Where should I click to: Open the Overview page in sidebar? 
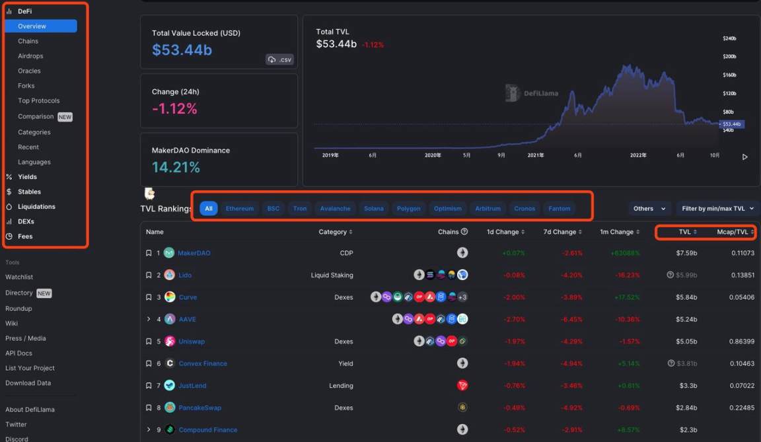[41, 26]
